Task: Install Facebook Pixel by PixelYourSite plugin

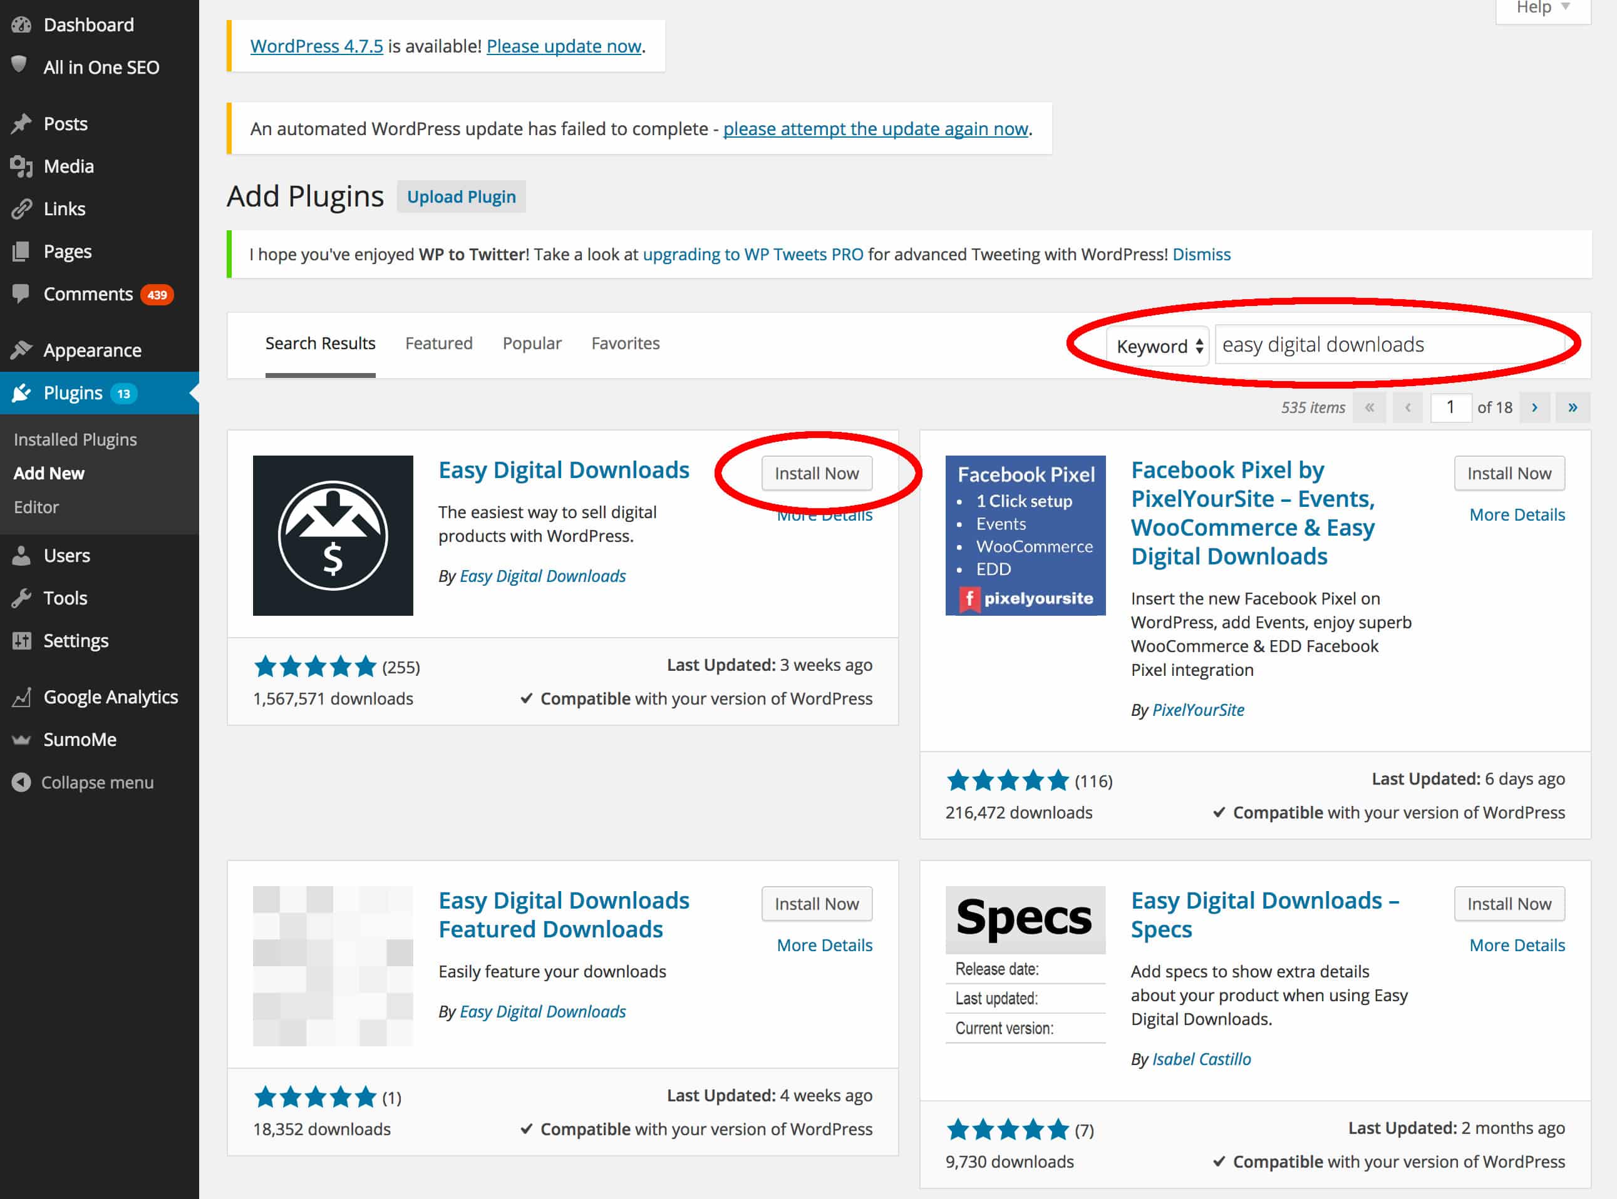Action: tap(1509, 473)
